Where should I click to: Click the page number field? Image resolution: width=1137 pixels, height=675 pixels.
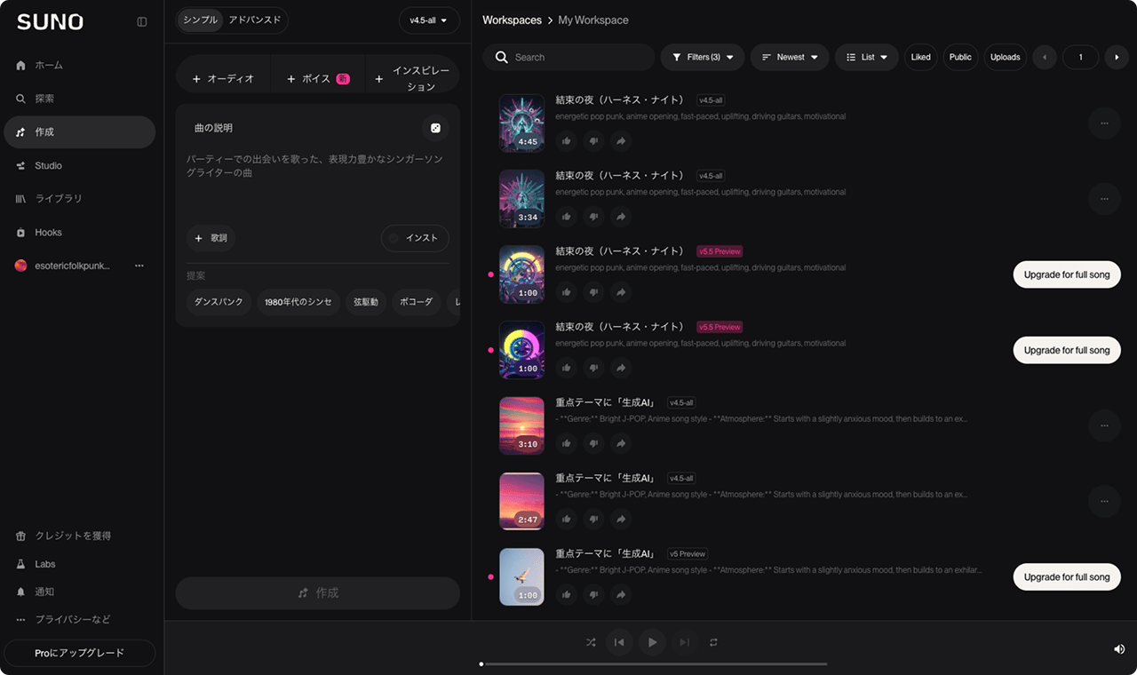click(1081, 57)
